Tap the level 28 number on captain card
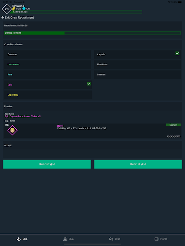 [x=7, y=125]
